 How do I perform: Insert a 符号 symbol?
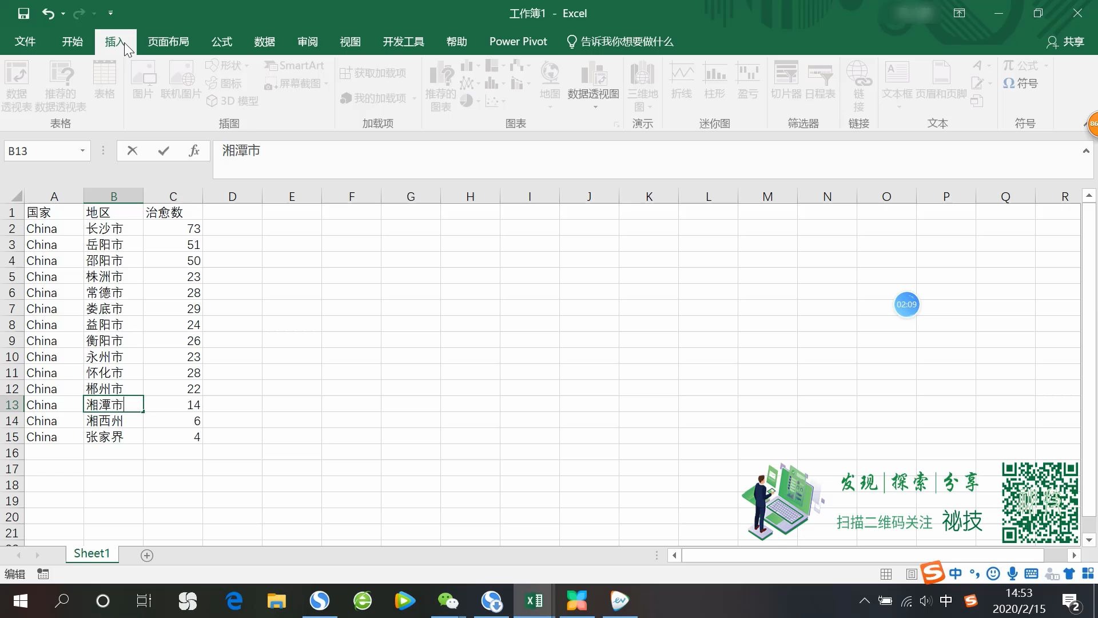point(1021,84)
